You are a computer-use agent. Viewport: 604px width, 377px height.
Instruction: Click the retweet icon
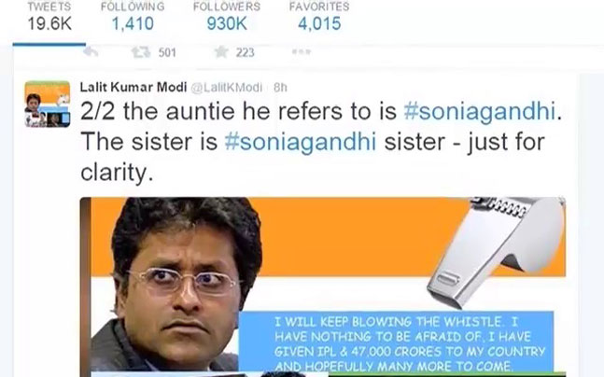(x=141, y=52)
